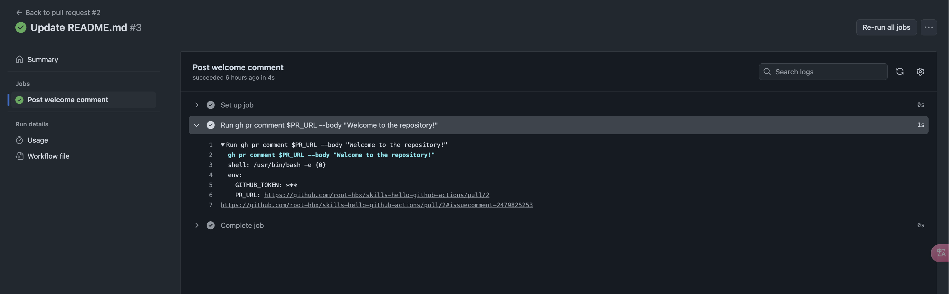Click the workflow file icon in Run details
The height and width of the screenshot is (294, 949).
tap(19, 156)
